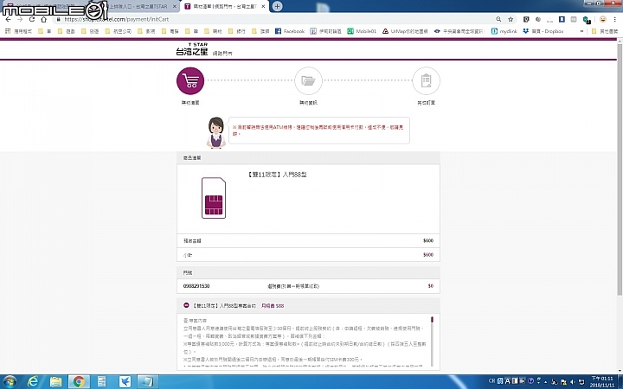Collapse the contract section with minus icon
623x389 pixels.
click(x=186, y=305)
